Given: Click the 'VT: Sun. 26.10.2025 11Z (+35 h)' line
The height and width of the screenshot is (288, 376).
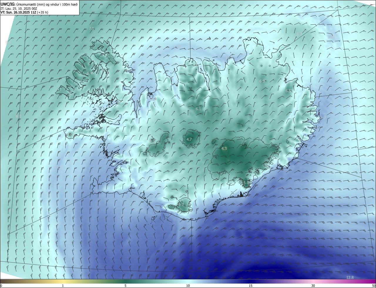Looking at the screenshot, I should pyautogui.click(x=24, y=12).
